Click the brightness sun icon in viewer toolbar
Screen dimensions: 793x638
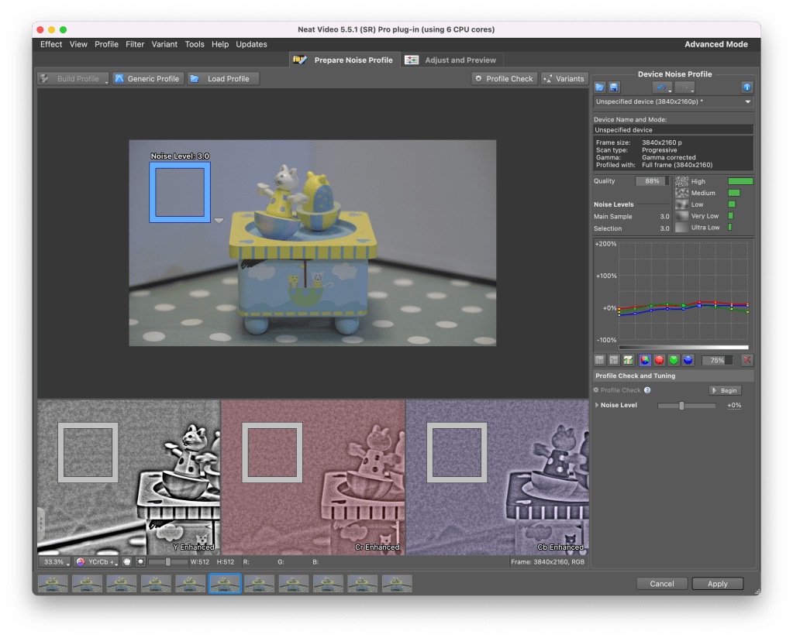pyautogui.click(x=140, y=561)
